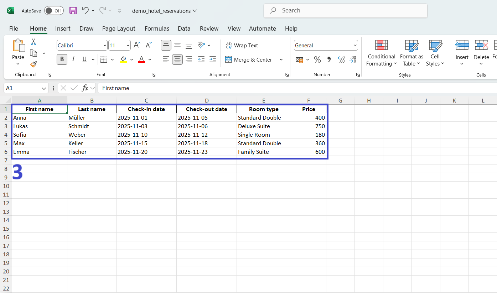
Task: Open the Fill Color dropdown arrow
Action: pos(131,59)
